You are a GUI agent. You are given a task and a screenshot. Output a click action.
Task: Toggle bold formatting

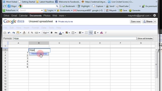[x=52, y=33]
